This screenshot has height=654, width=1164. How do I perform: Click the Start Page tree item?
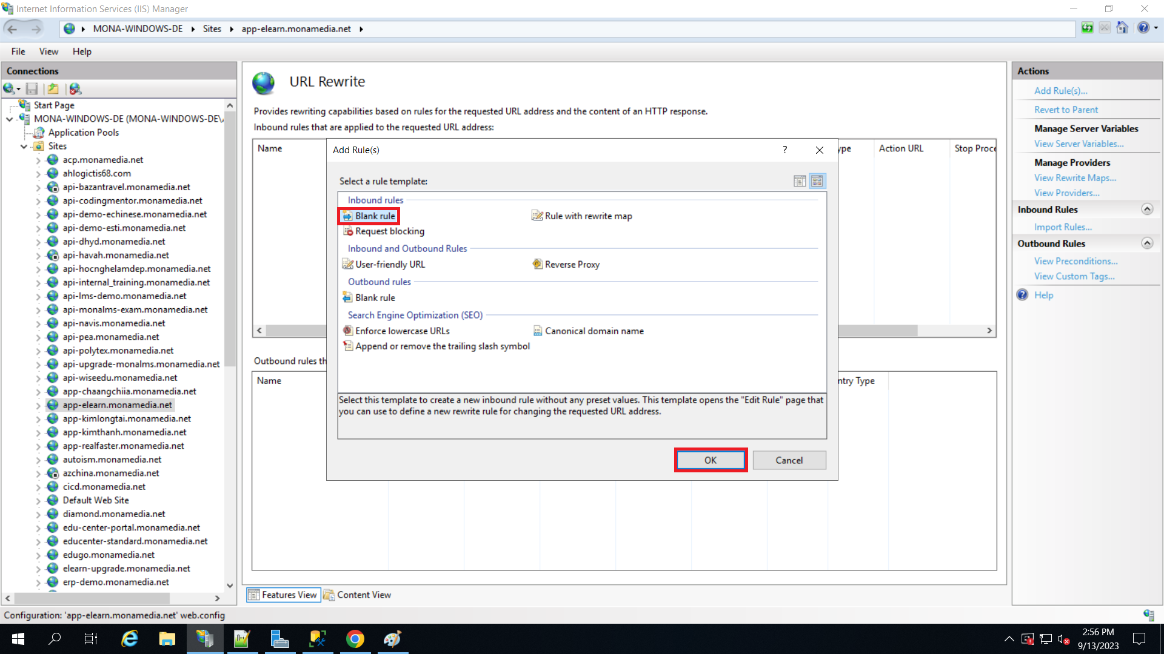[x=54, y=105]
